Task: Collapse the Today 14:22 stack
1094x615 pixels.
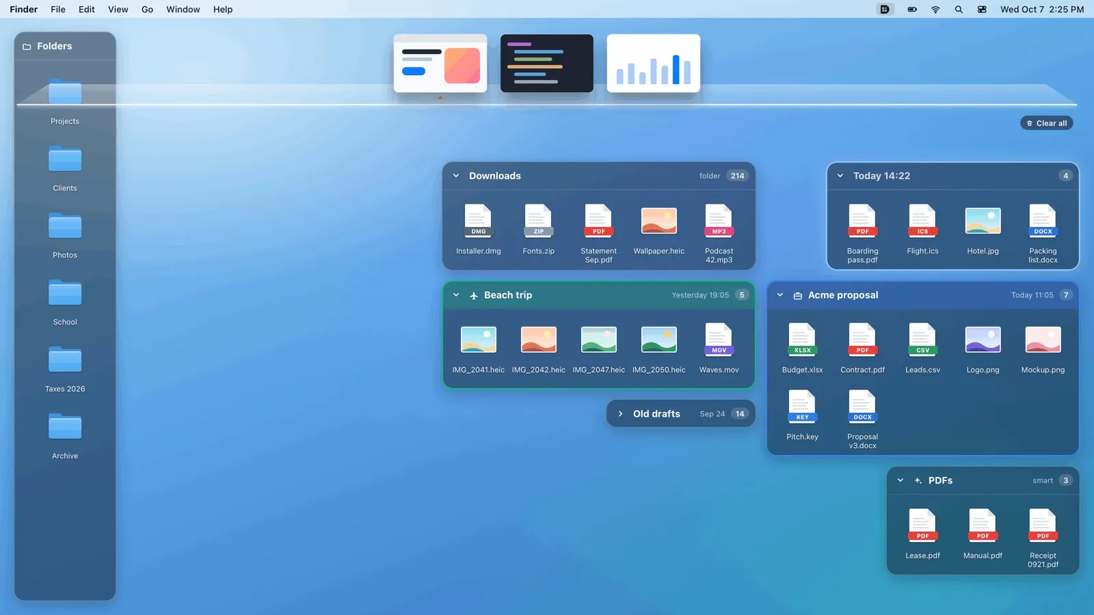Action: pos(840,176)
